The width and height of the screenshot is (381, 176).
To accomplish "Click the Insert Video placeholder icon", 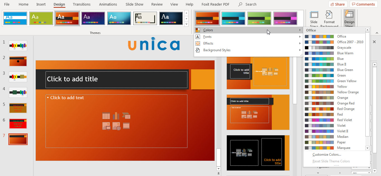I will [x=126, y=126].
